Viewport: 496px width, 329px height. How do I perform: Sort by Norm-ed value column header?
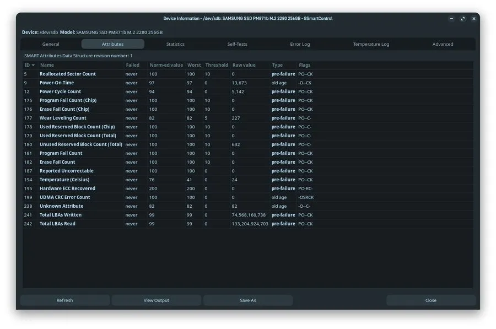coord(166,65)
